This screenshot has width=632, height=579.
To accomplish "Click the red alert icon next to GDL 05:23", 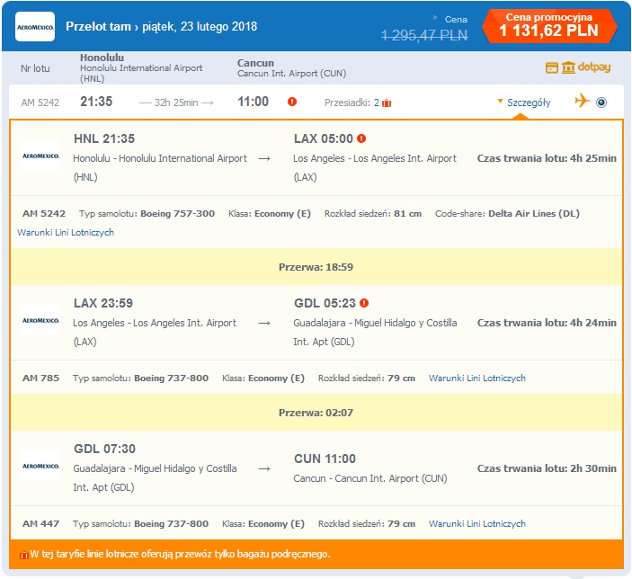I will pyautogui.click(x=364, y=303).
